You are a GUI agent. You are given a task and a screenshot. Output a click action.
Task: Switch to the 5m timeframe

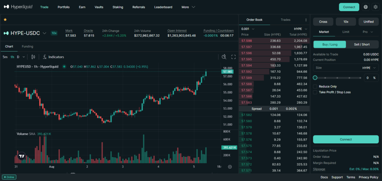pos(5,57)
